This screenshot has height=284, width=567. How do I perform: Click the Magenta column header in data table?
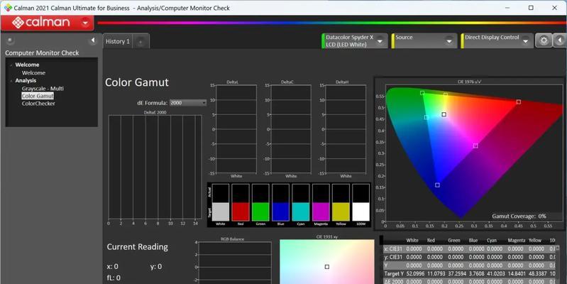pos(517,240)
